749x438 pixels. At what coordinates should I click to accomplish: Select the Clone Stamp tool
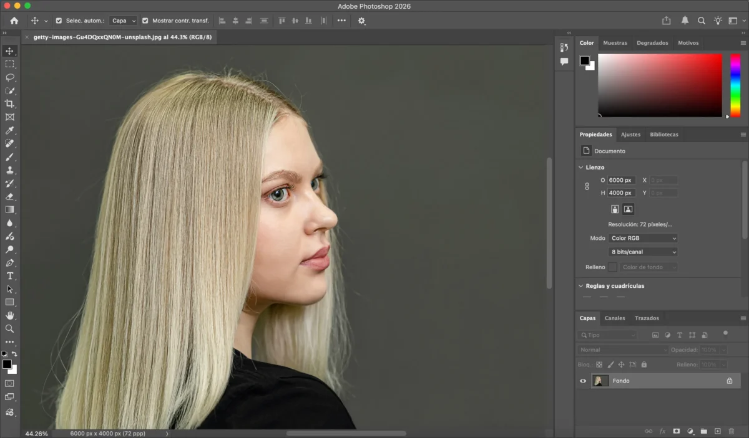[x=9, y=169]
